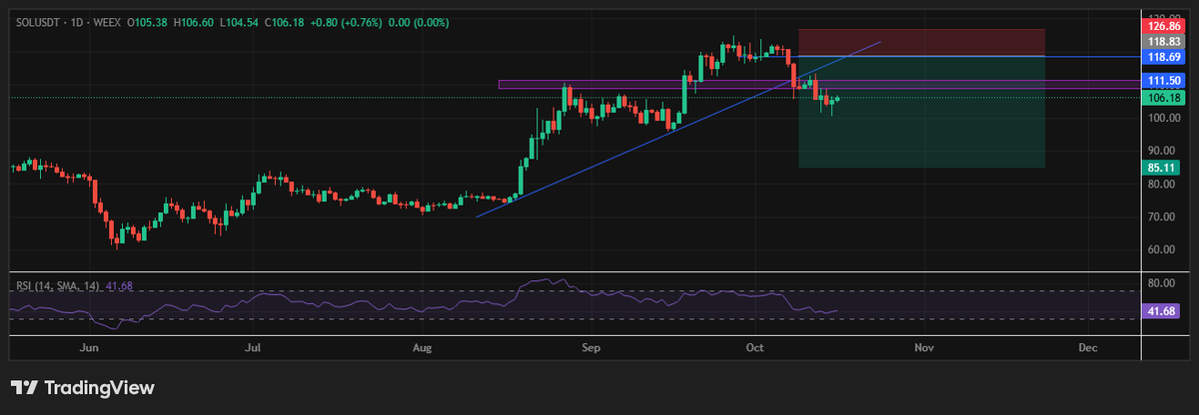Click the Sep time axis label

591,348
